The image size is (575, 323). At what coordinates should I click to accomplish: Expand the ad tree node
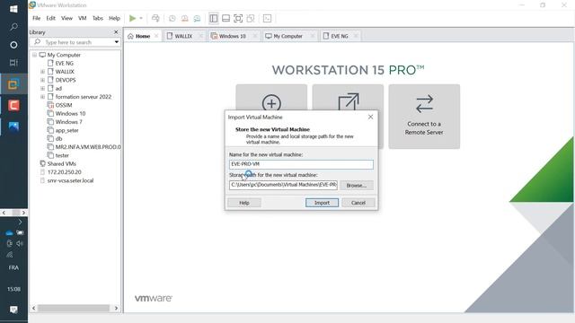point(42,89)
